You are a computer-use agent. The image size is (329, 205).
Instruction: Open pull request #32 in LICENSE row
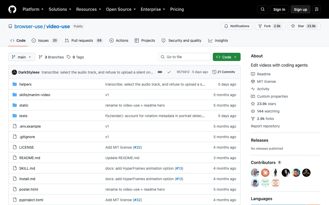coord(137,147)
